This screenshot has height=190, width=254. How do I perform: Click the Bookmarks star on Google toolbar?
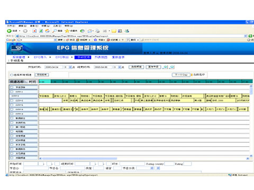click(95, 40)
